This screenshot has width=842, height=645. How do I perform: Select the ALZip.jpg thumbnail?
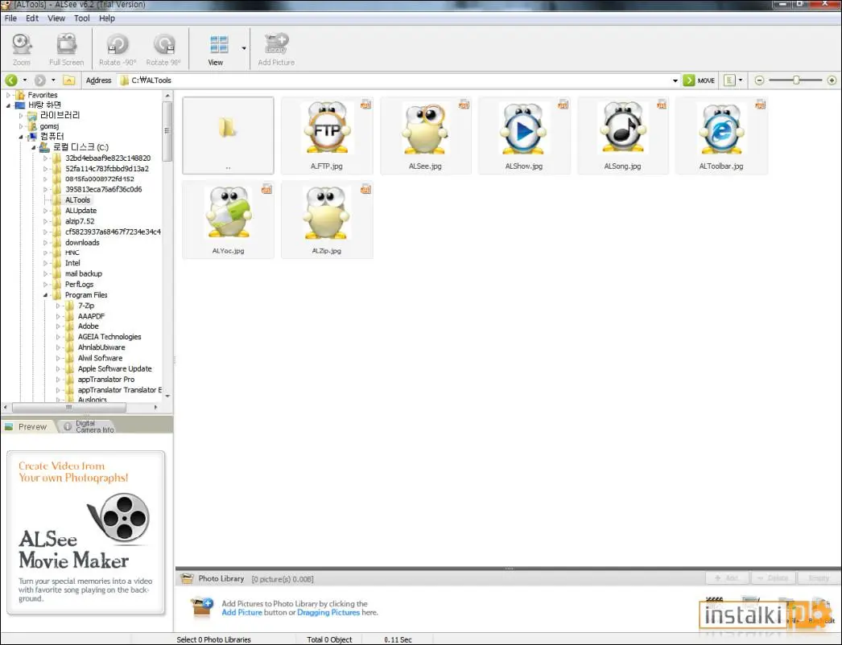point(327,220)
